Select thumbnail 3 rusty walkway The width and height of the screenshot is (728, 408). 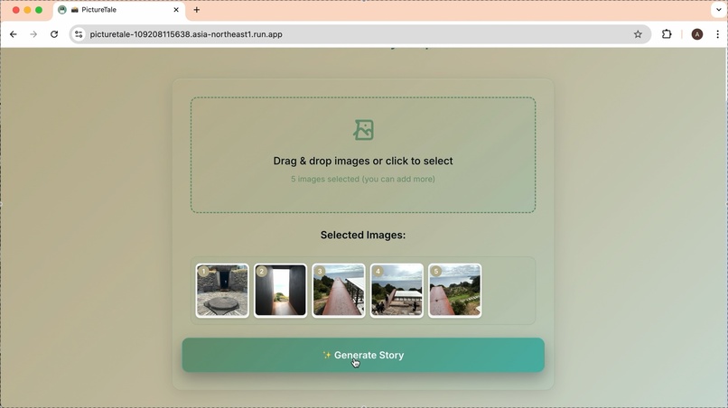339,291
